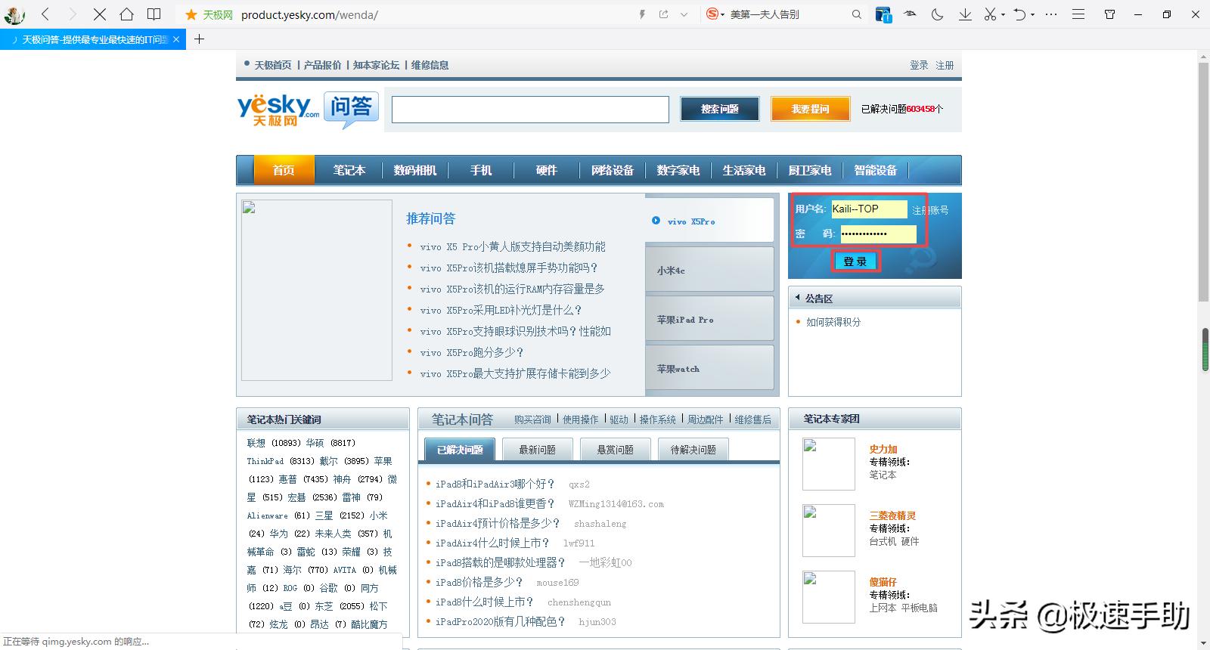
Task: Close the 天极问答 browser tab
Action: click(177, 39)
